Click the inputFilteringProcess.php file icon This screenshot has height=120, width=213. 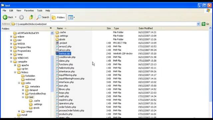[57, 79]
